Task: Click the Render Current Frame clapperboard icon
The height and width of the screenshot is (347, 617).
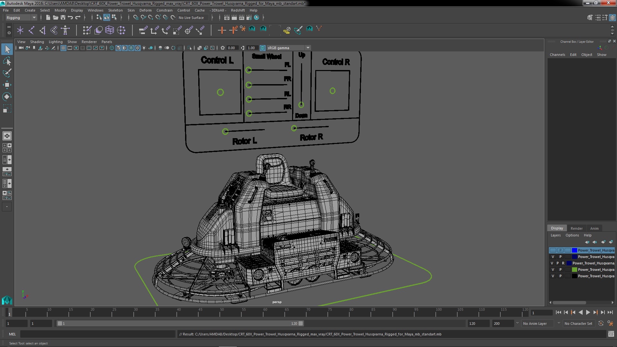Action: pos(234,18)
